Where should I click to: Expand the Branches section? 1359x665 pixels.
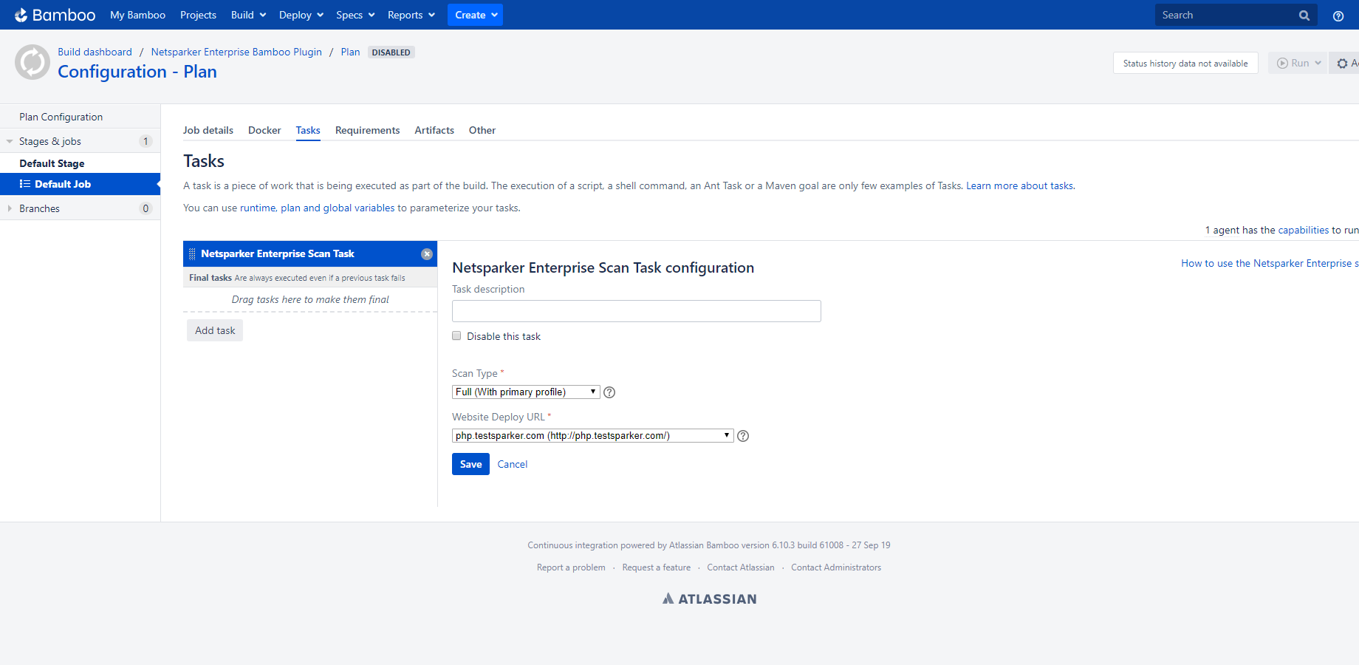pyautogui.click(x=10, y=208)
